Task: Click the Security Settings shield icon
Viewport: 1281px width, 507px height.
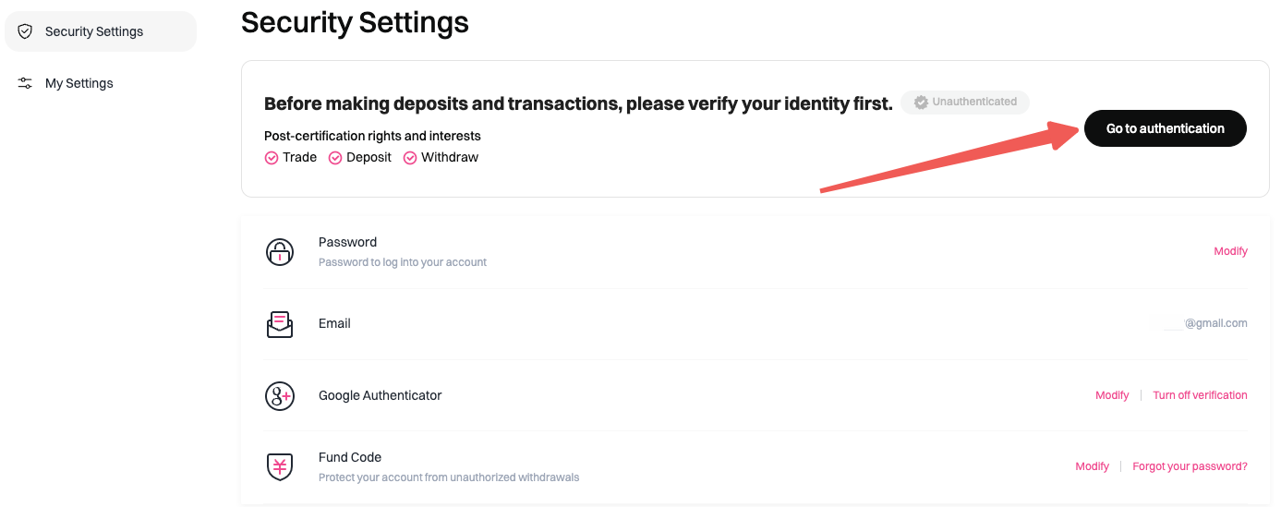Action: coord(25,31)
